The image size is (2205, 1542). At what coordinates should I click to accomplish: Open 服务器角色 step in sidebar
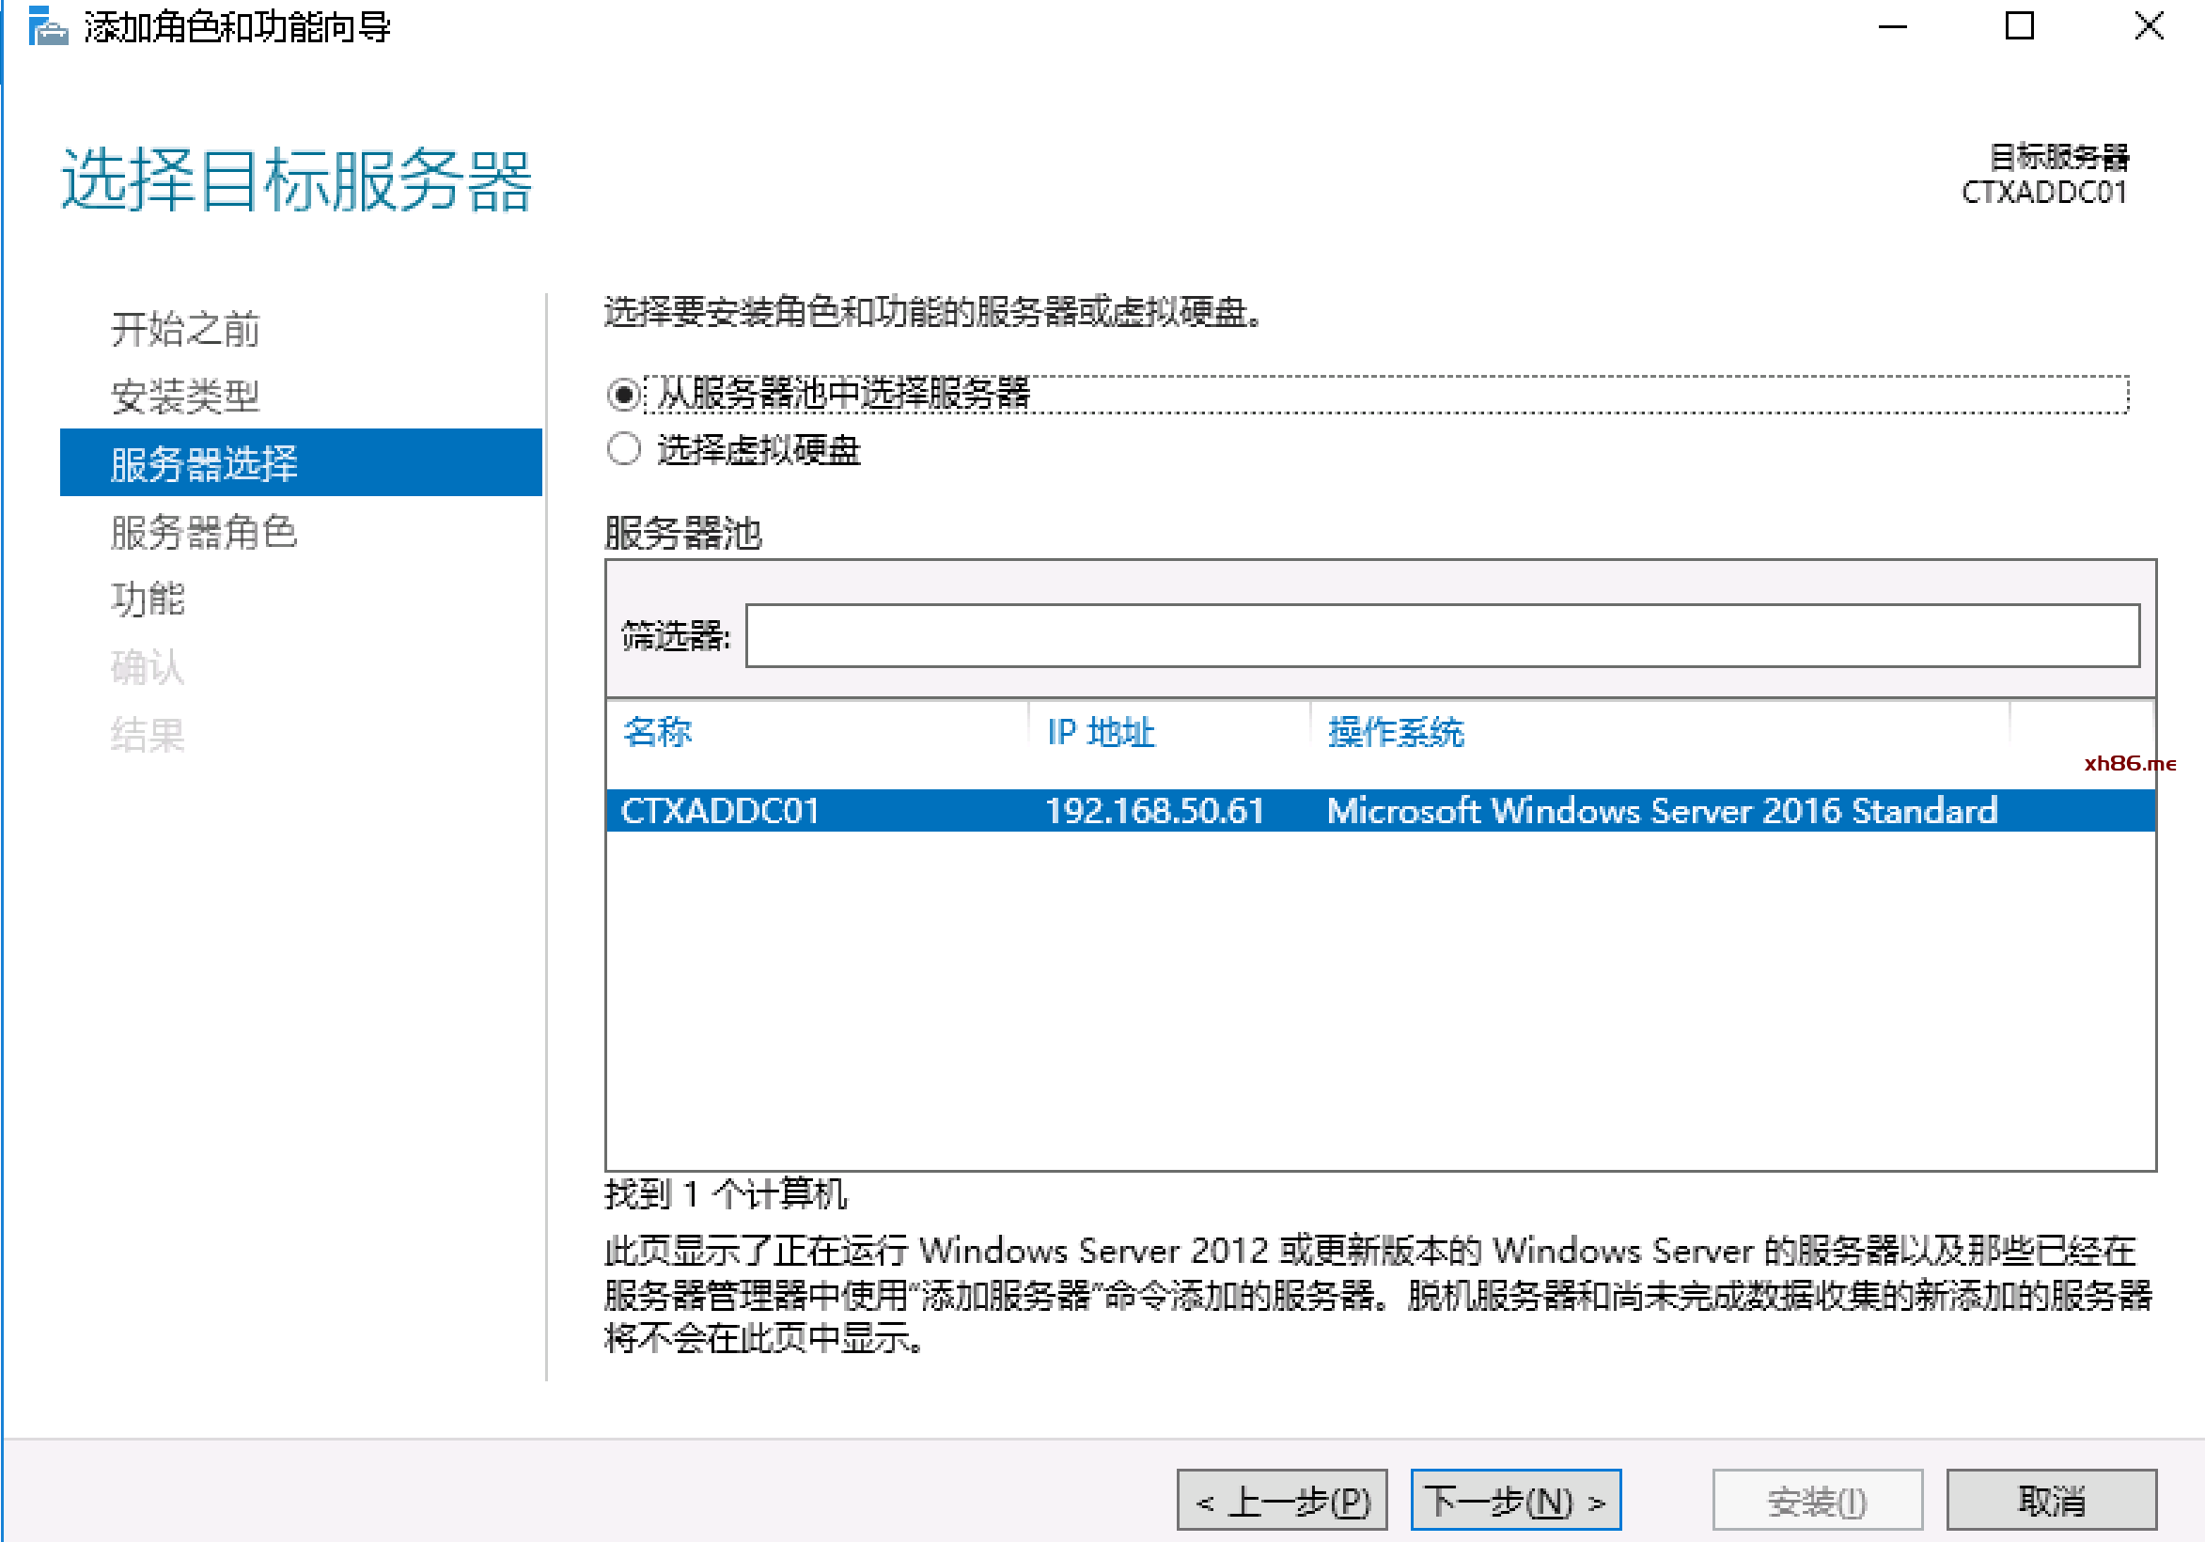(x=204, y=532)
